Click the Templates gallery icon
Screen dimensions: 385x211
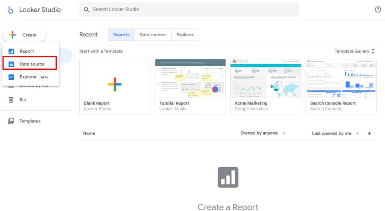(x=11, y=121)
